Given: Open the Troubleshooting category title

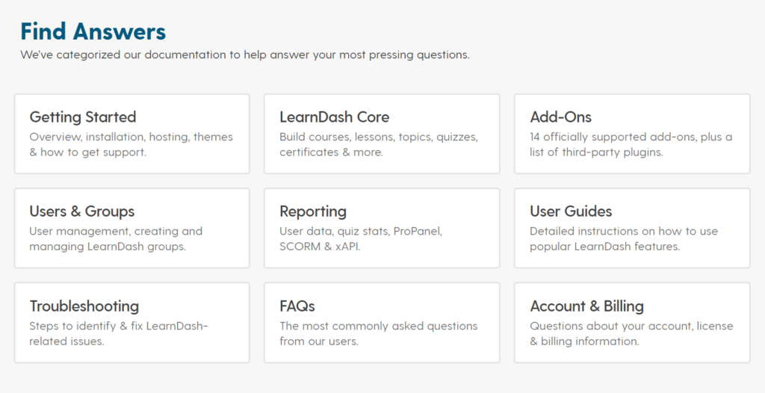Looking at the screenshot, I should tap(84, 306).
